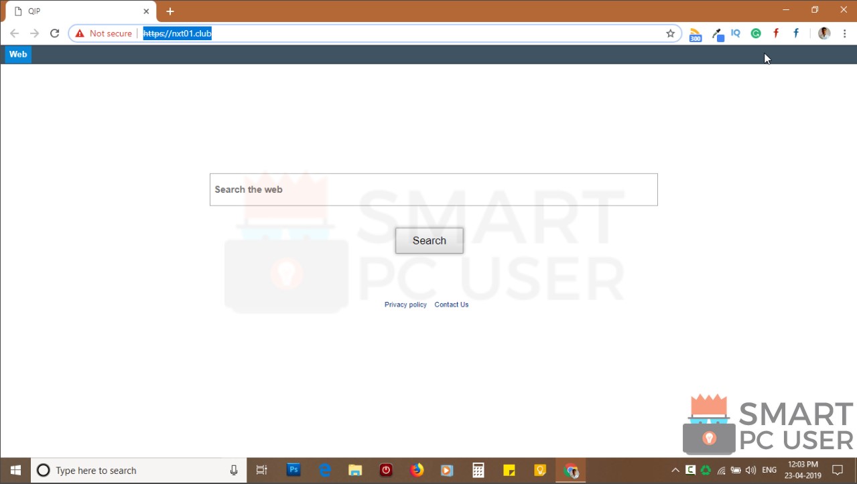Open the Action Center notification icon

pyautogui.click(x=838, y=470)
